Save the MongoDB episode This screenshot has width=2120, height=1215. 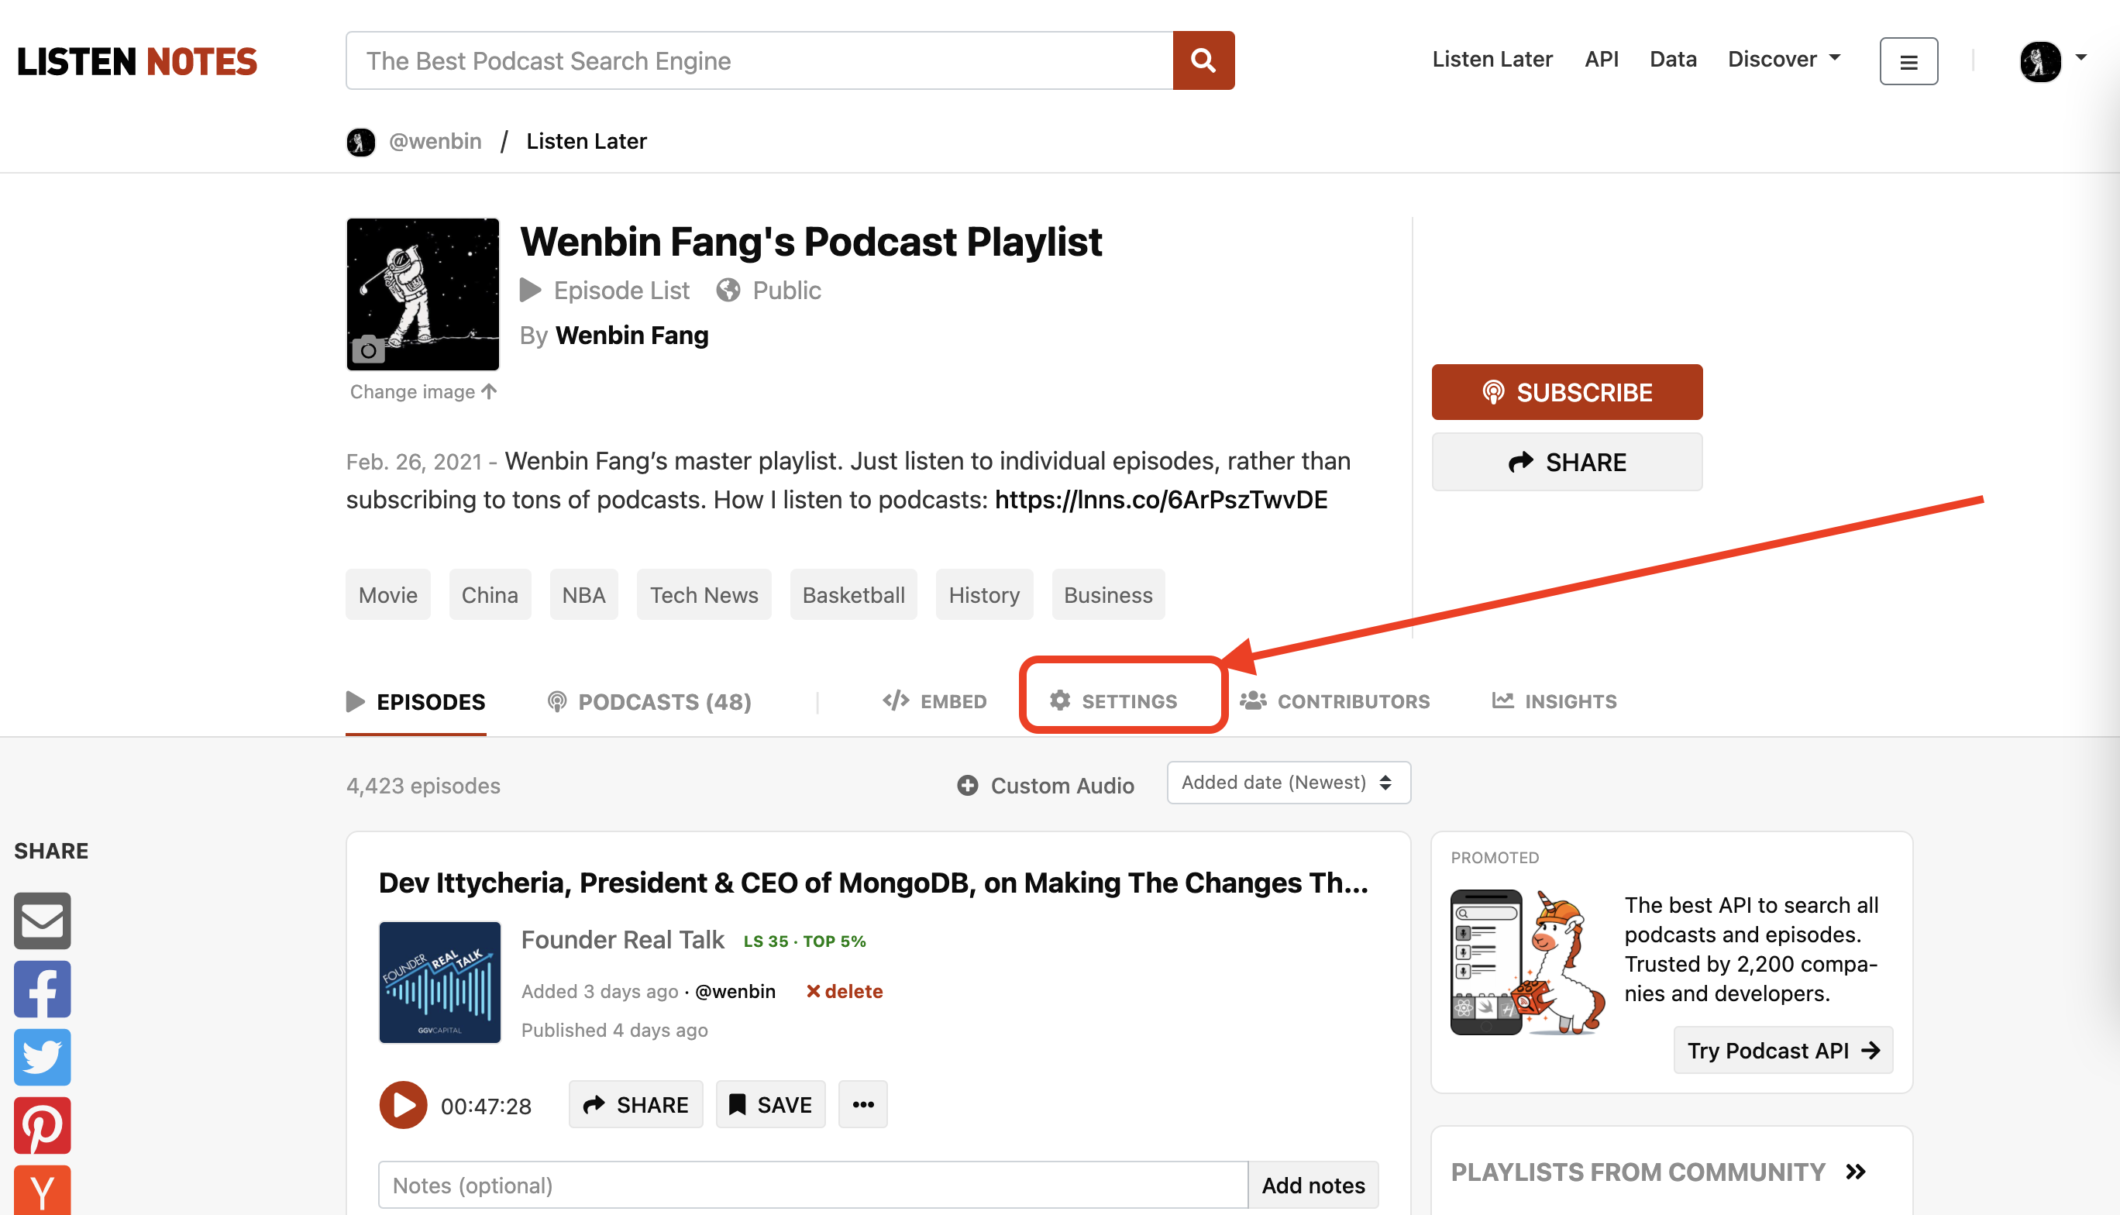(770, 1105)
